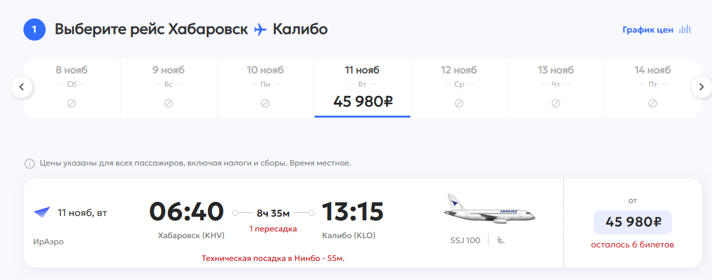
Task: Click the previous dates arrow
Action: tap(22, 87)
